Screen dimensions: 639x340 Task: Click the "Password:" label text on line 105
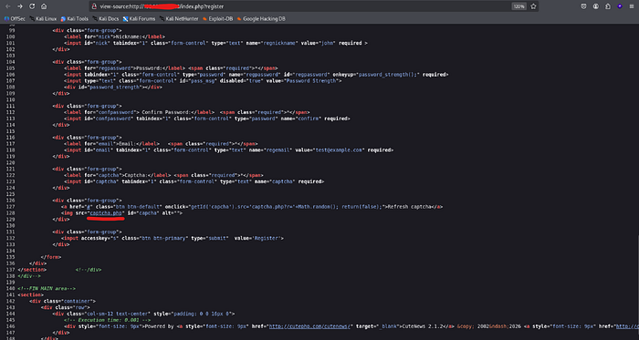(x=148, y=68)
